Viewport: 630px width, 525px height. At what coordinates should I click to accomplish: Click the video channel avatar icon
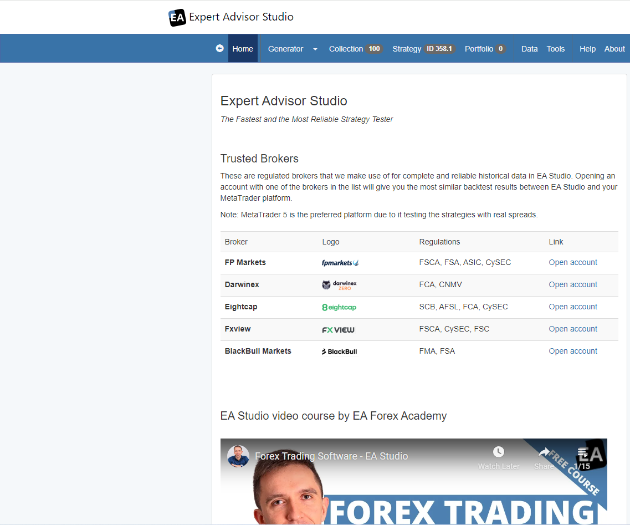point(238,456)
